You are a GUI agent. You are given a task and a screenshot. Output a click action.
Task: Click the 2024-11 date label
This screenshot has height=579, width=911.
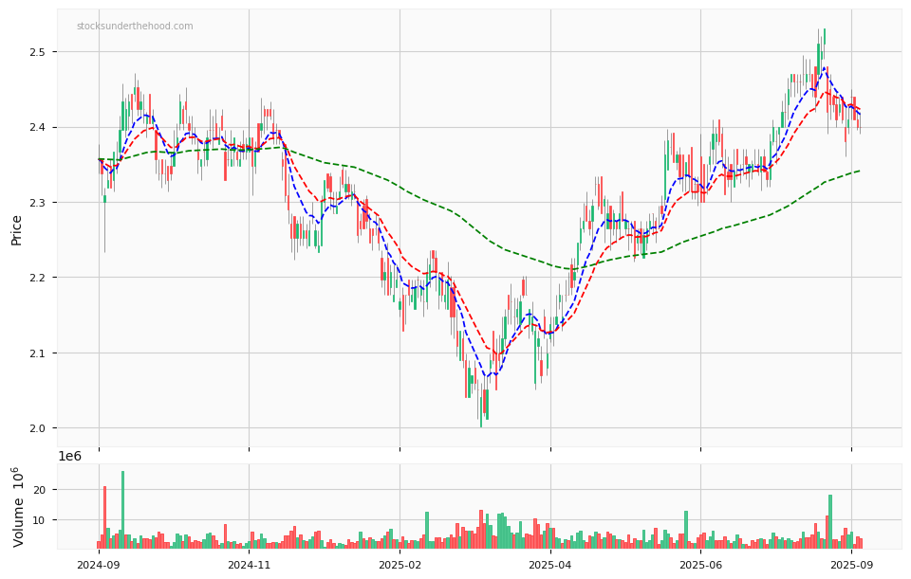coord(249,564)
